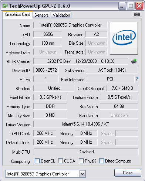
Task: Click the ROPs field showing 1
Action: [46, 79]
